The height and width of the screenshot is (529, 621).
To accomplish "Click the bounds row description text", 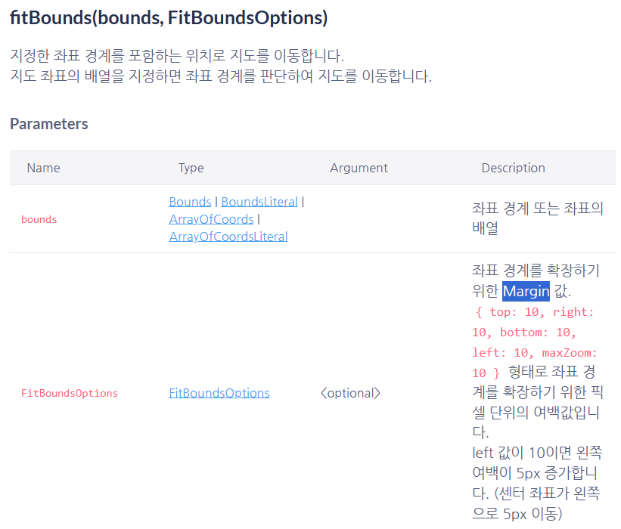I will coord(538,218).
